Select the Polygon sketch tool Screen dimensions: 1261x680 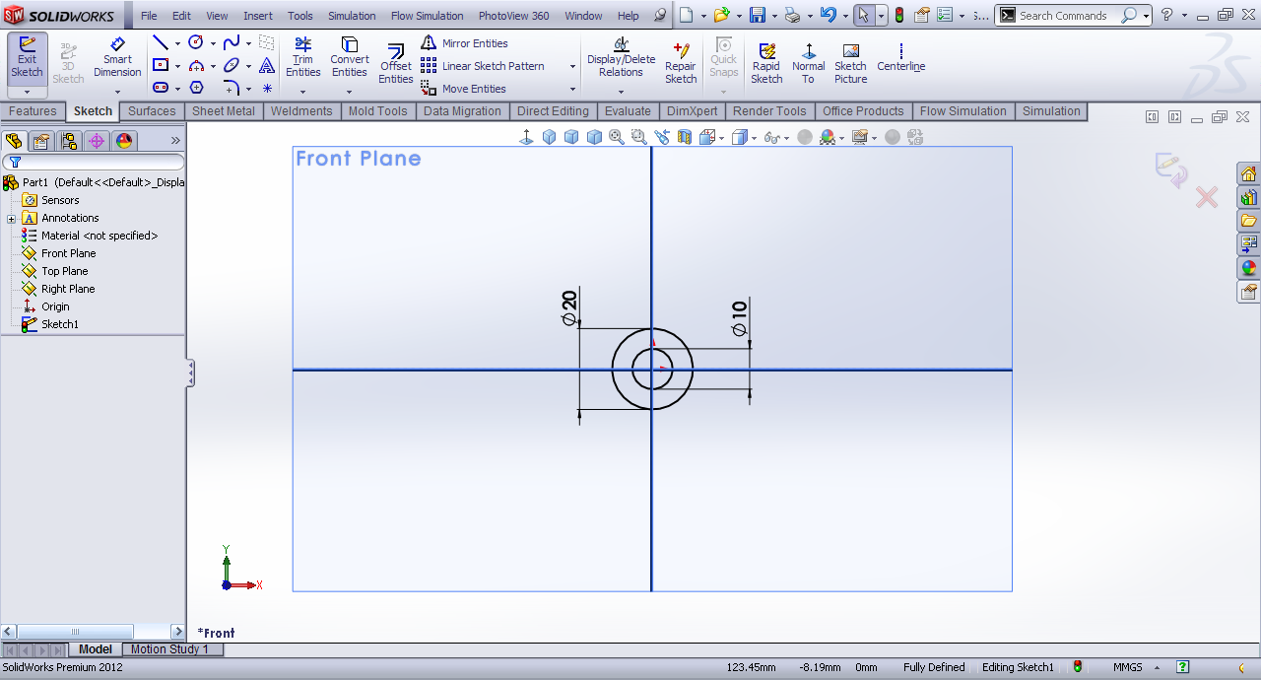(195, 88)
